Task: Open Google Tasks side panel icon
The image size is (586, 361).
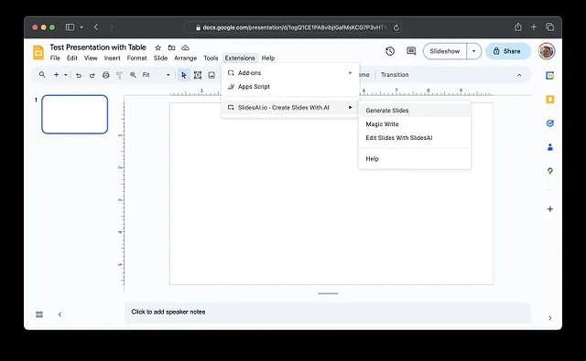Action: (549, 123)
